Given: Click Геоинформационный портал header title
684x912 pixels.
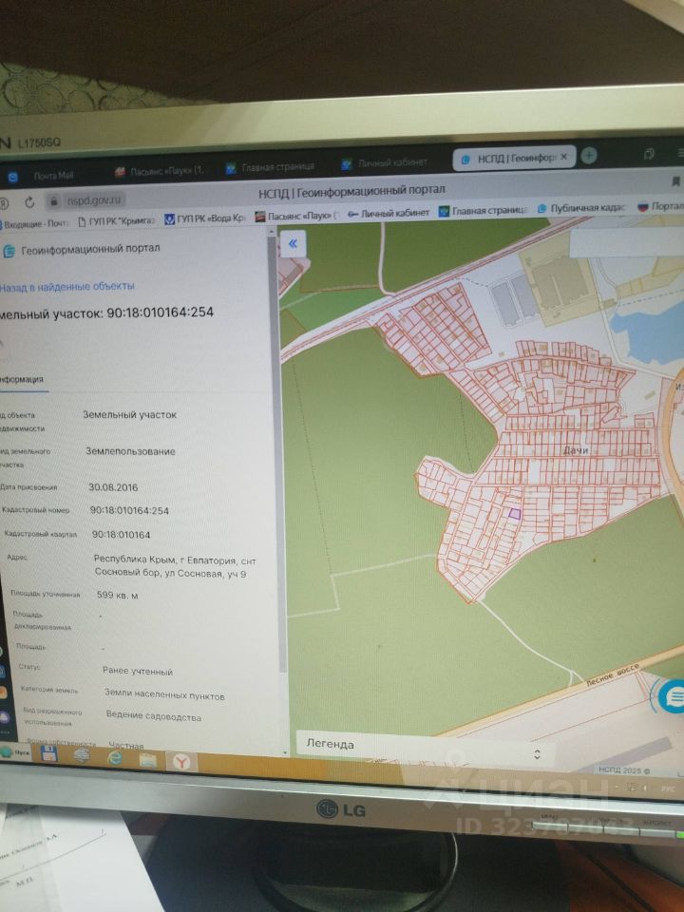Looking at the screenshot, I should point(90,249).
